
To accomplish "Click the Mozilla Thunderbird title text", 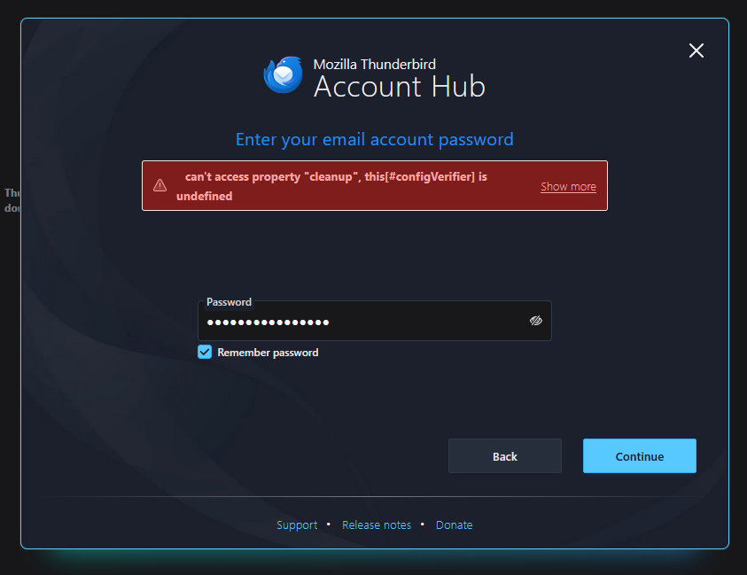I will [x=375, y=64].
